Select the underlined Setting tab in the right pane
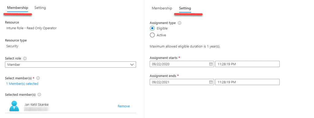Screen dimensions: 314x118 tap(185, 8)
